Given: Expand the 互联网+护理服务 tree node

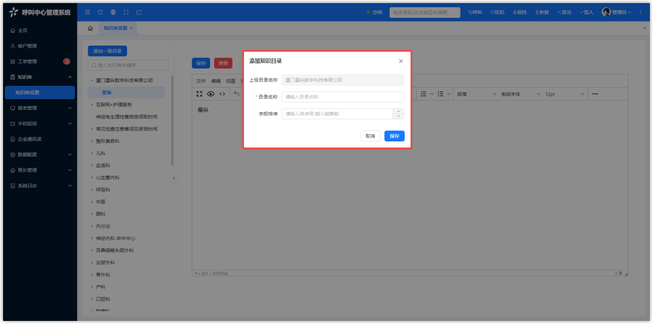Looking at the screenshot, I should (92, 105).
